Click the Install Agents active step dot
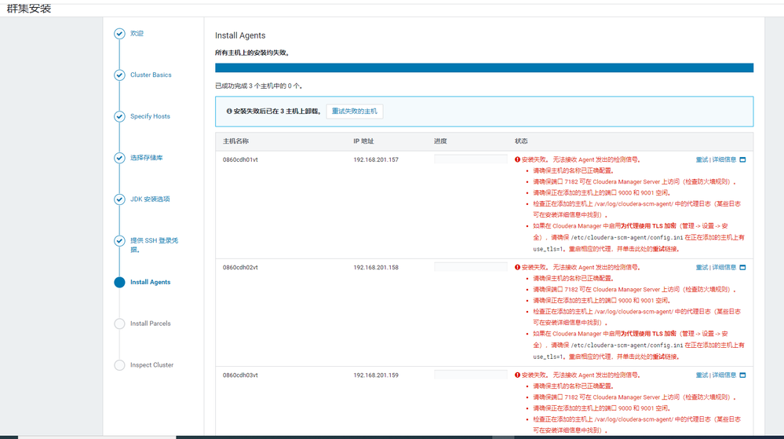 click(119, 282)
